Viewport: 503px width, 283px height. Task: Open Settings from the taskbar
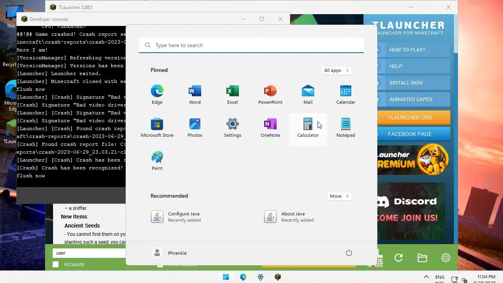pyautogui.click(x=261, y=277)
